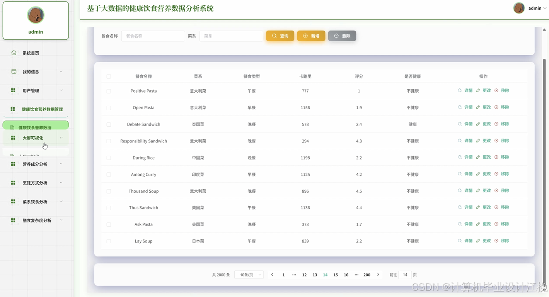The height and width of the screenshot is (297, 549).
Task: Toggle the select-all checkbox in table header
Action: [x=109, y=76]
